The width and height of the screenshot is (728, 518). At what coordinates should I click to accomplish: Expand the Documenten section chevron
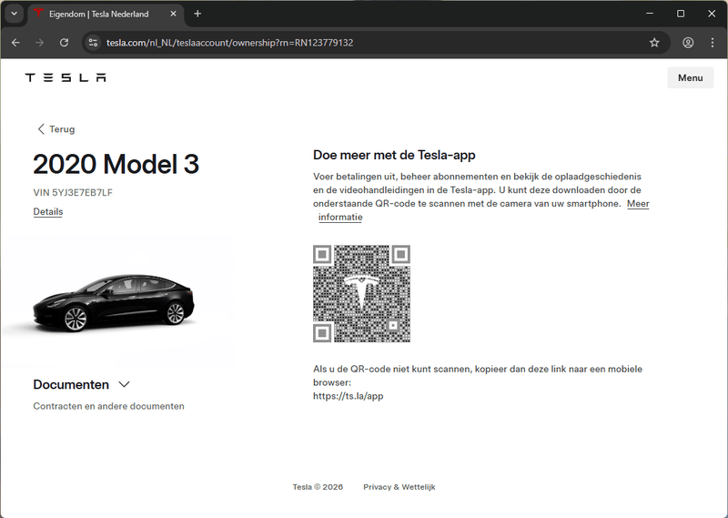pos(124,385)
